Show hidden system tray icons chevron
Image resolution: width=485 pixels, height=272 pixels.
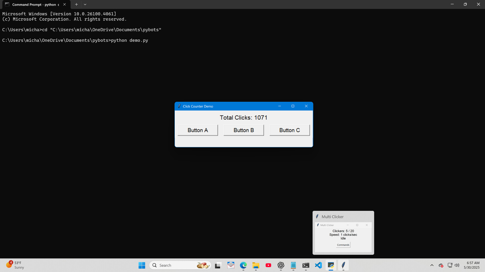click(432, 265)
